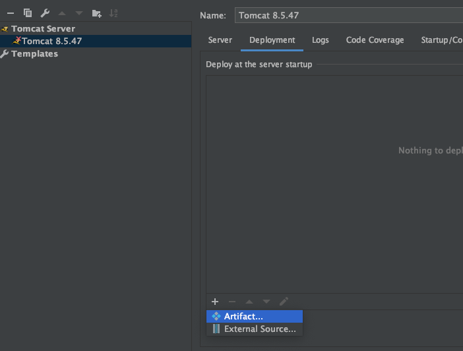
Task: Sort configurations alphabetically
Action: click(113, 13)
